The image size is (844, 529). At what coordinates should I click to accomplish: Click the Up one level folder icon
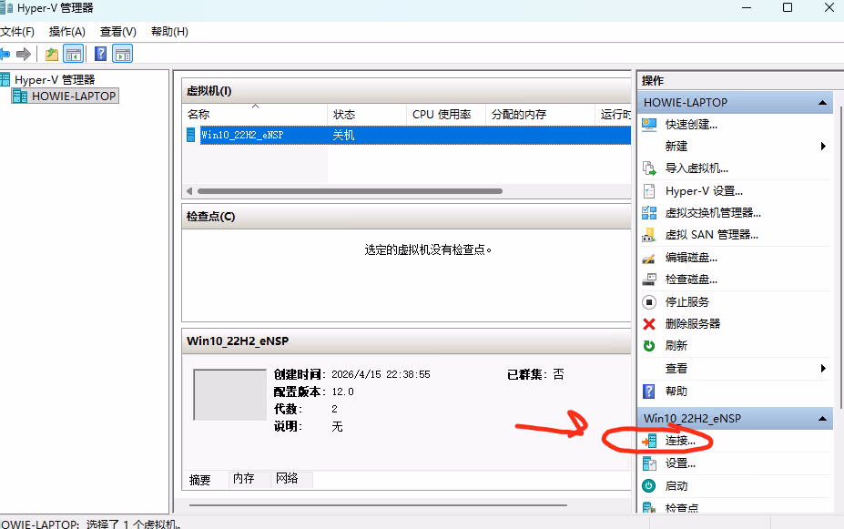(52, 54)
